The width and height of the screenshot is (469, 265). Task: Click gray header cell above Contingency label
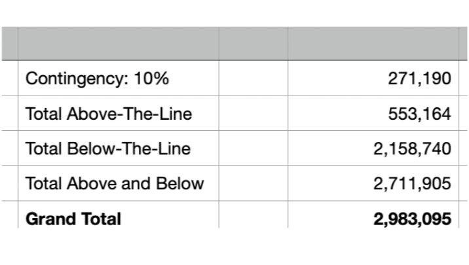point(118,43)
